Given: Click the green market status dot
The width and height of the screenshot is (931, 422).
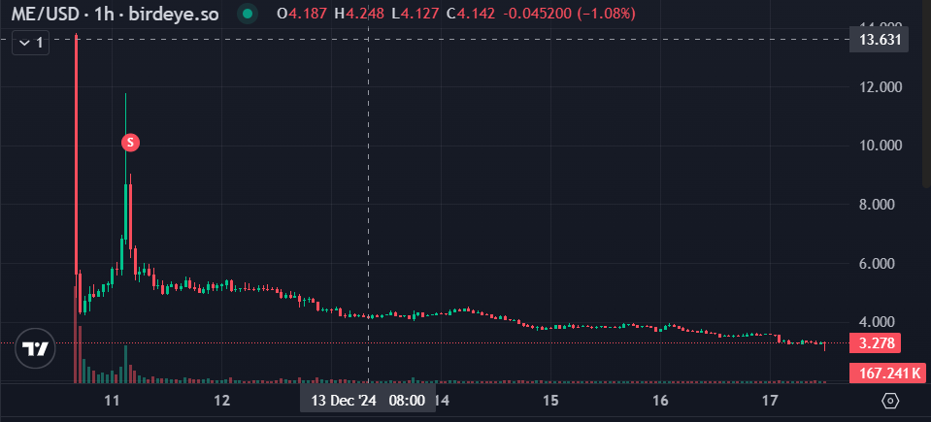Looking at the screenshot, I should pos(249,13).
